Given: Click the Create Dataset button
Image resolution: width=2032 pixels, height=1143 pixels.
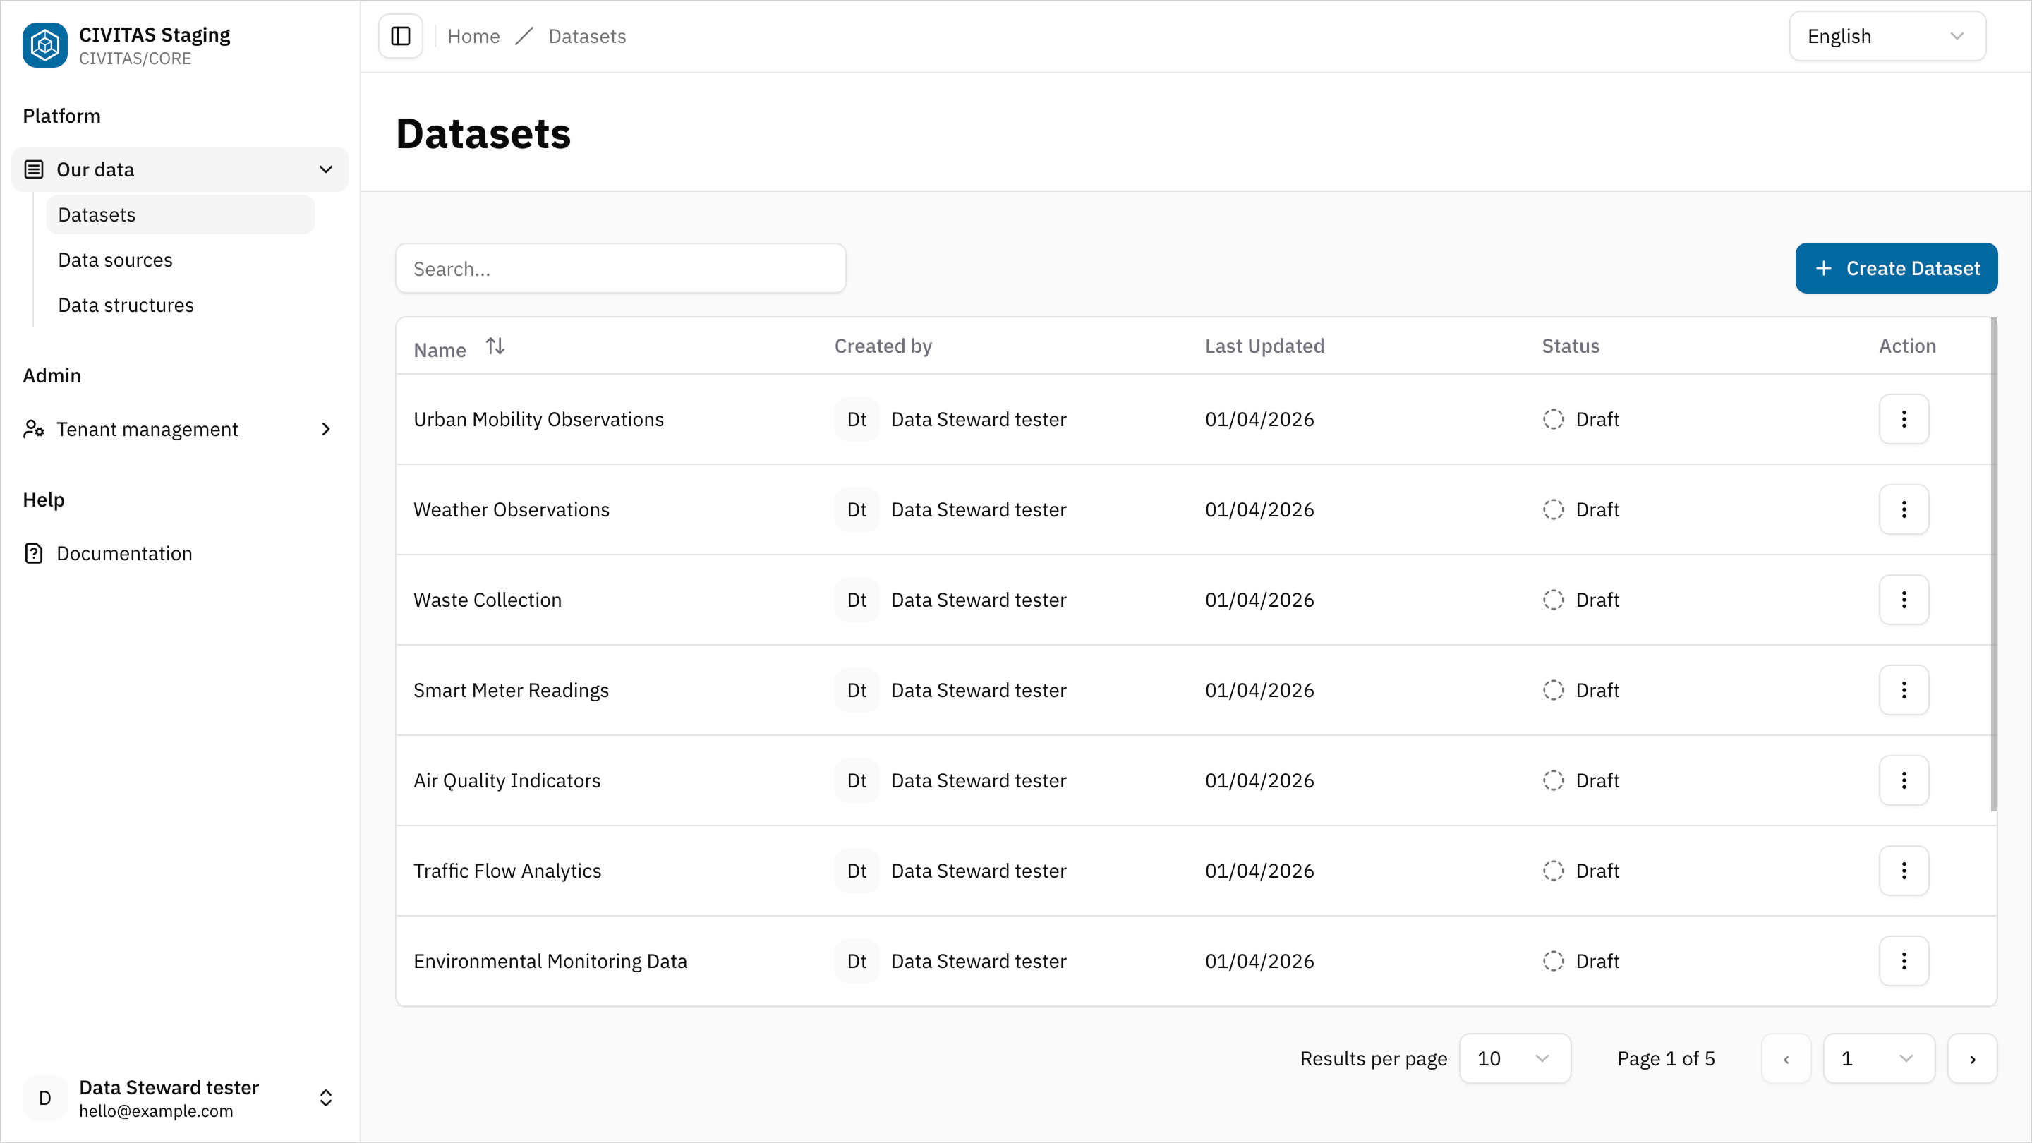Looking at the screenshot, I should click(1897, 268).
